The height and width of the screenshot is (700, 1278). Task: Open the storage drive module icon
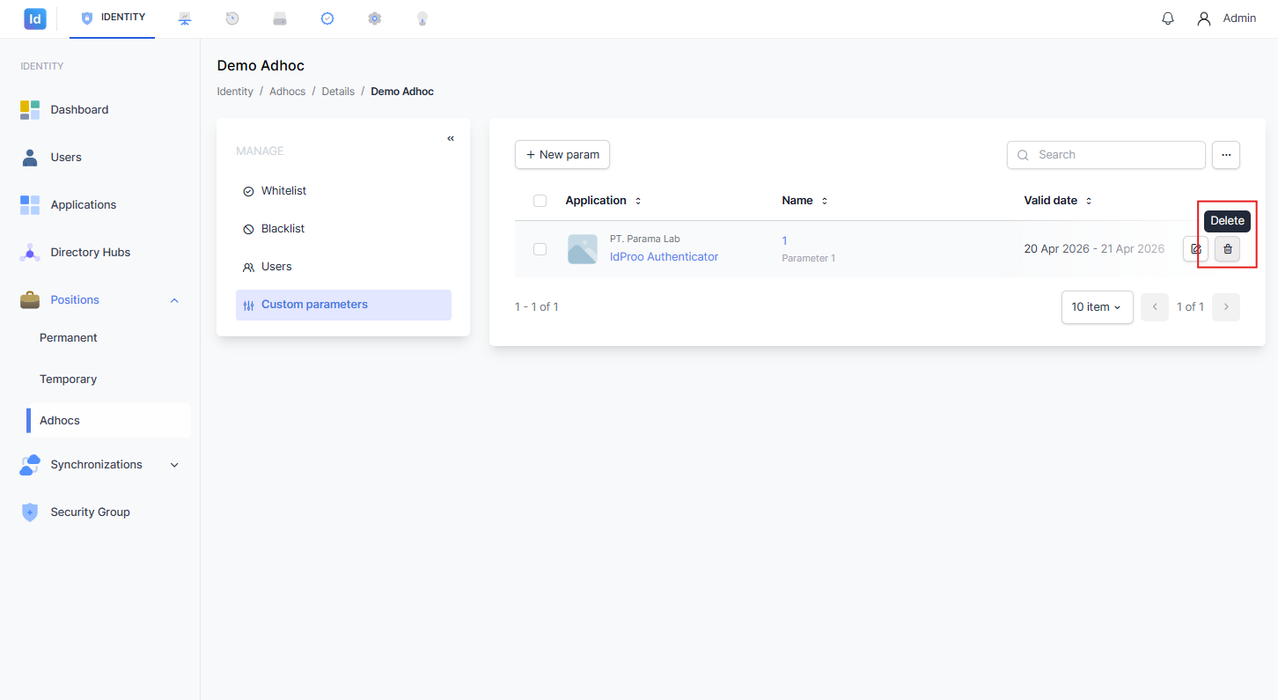click(280, 18)
